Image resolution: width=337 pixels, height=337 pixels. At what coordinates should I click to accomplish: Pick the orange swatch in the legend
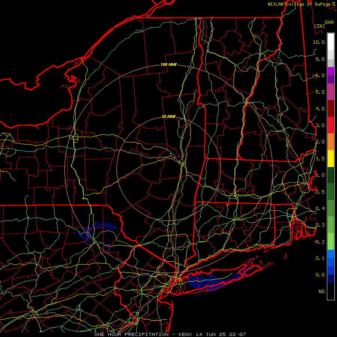[x=331, y=142]
